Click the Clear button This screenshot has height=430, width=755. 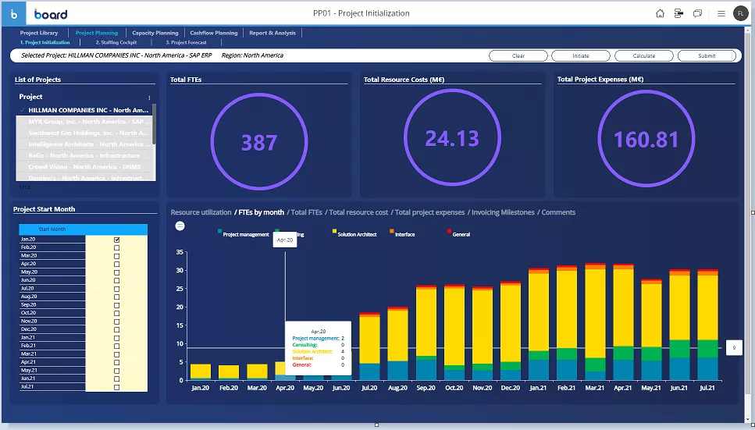518,56
